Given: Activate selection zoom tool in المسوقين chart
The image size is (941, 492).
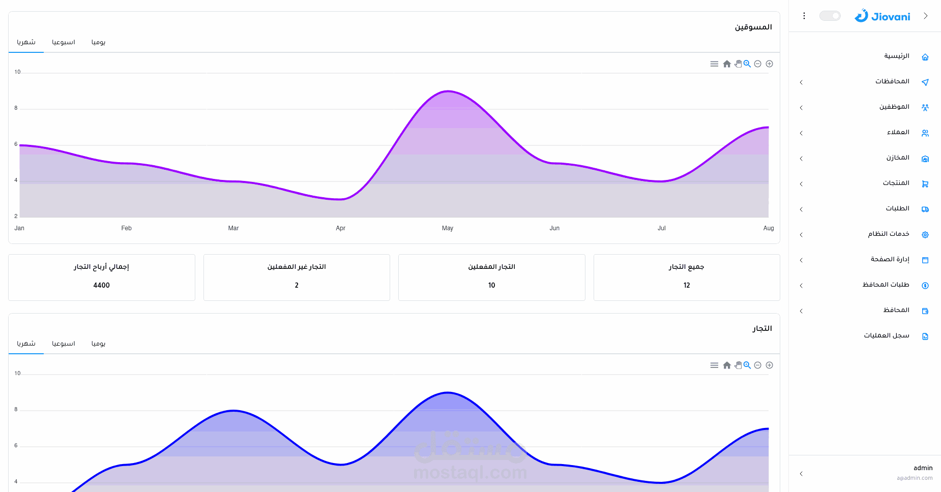Looking at the screenshot, I should click(x=747, y=64).
